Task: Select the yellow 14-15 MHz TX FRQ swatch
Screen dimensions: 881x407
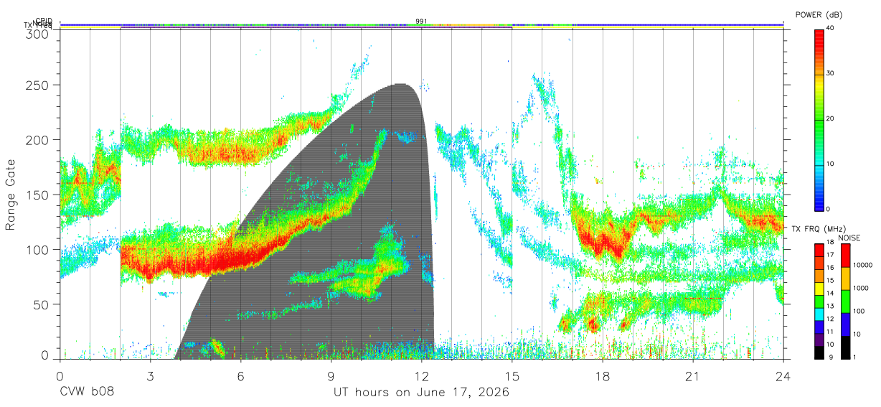Action: [x=819, y=289]
